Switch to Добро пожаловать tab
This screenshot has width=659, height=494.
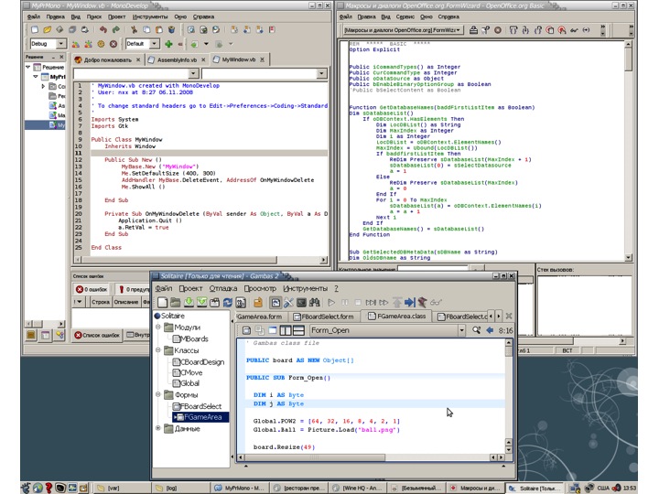click(x=108, y=60)
